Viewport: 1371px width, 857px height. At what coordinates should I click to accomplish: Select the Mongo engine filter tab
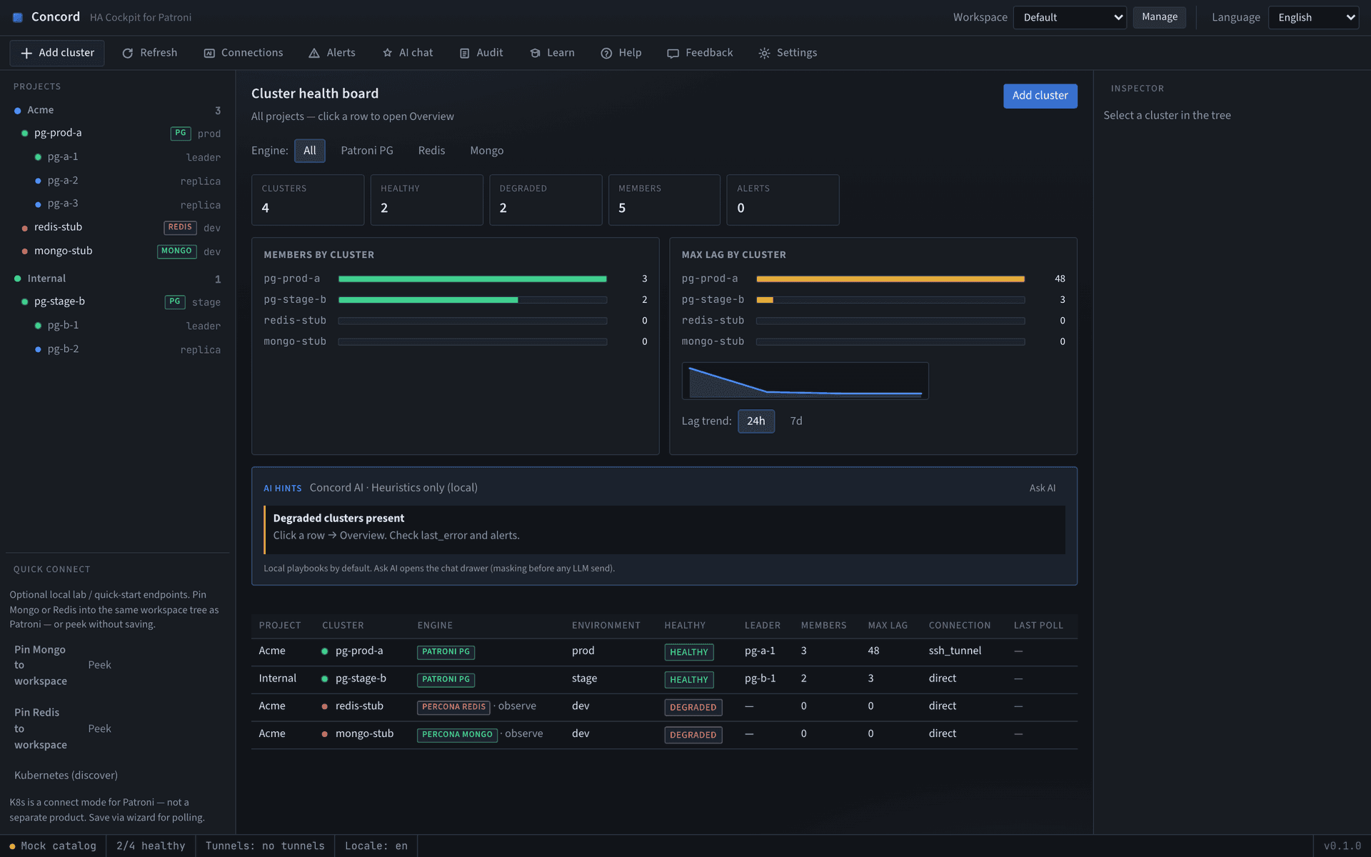(x=486, y=151)
